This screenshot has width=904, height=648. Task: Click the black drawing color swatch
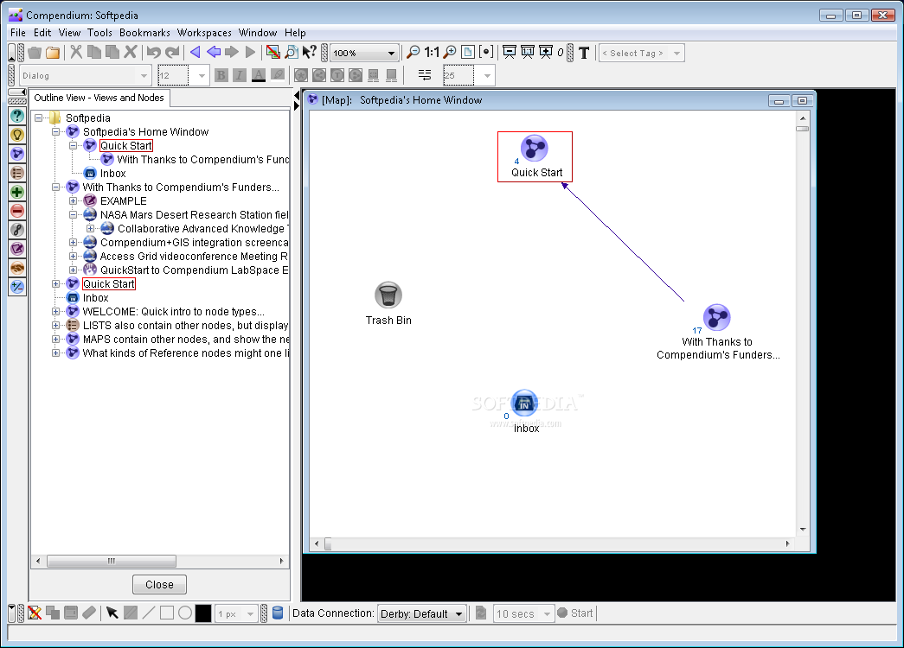pos(203,613)
